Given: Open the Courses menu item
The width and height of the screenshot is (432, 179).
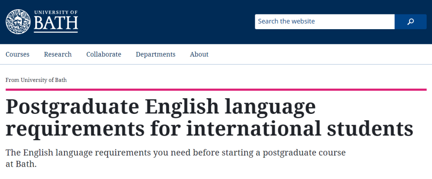Looking at the screenshot, I should coord(17,54).
